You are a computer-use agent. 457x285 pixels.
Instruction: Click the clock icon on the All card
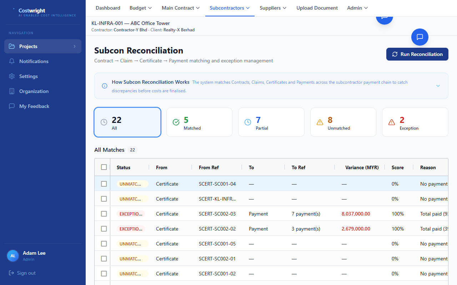pyautogui.click(x=104, y=122)
